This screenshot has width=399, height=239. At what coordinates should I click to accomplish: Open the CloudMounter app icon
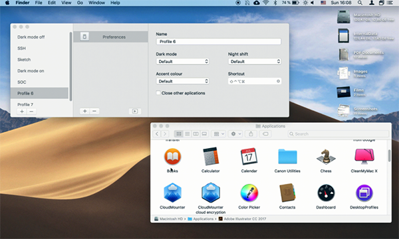[x=172, y=193]
